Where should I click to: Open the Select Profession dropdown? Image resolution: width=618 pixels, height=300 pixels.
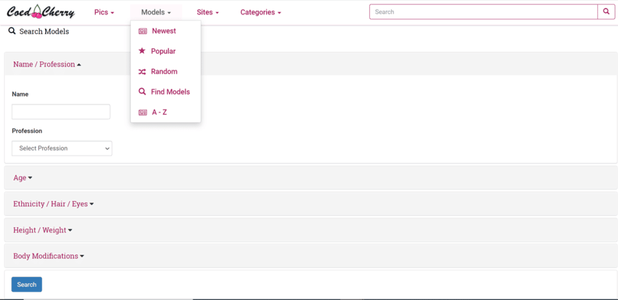(62, 148)
